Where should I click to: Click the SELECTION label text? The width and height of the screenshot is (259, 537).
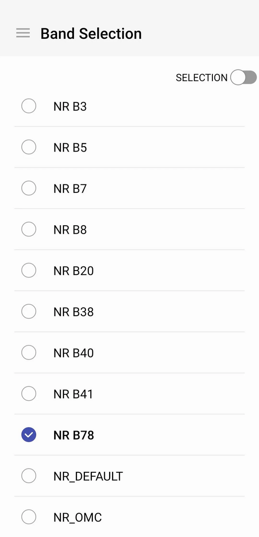(201, 78)
